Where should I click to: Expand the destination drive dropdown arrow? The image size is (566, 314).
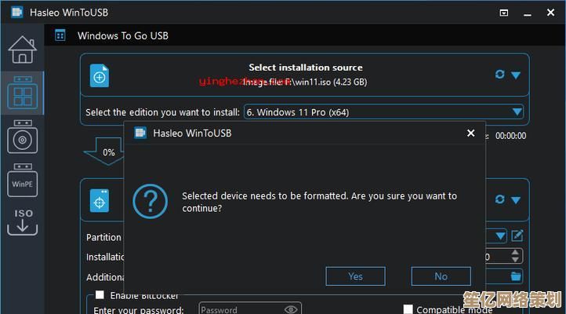coord(516,200)
